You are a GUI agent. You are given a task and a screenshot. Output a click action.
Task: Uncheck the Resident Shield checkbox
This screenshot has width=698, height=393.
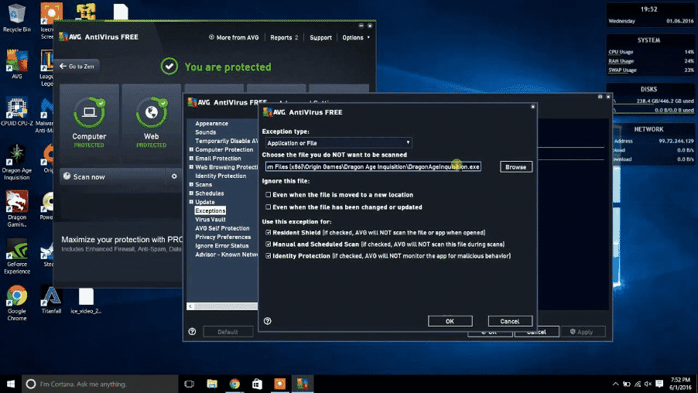click(268, 232)
